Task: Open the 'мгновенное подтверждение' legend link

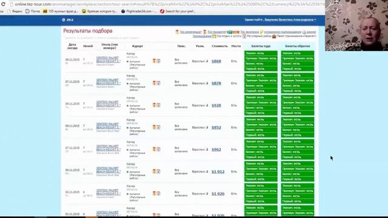Action: point(283,32)
